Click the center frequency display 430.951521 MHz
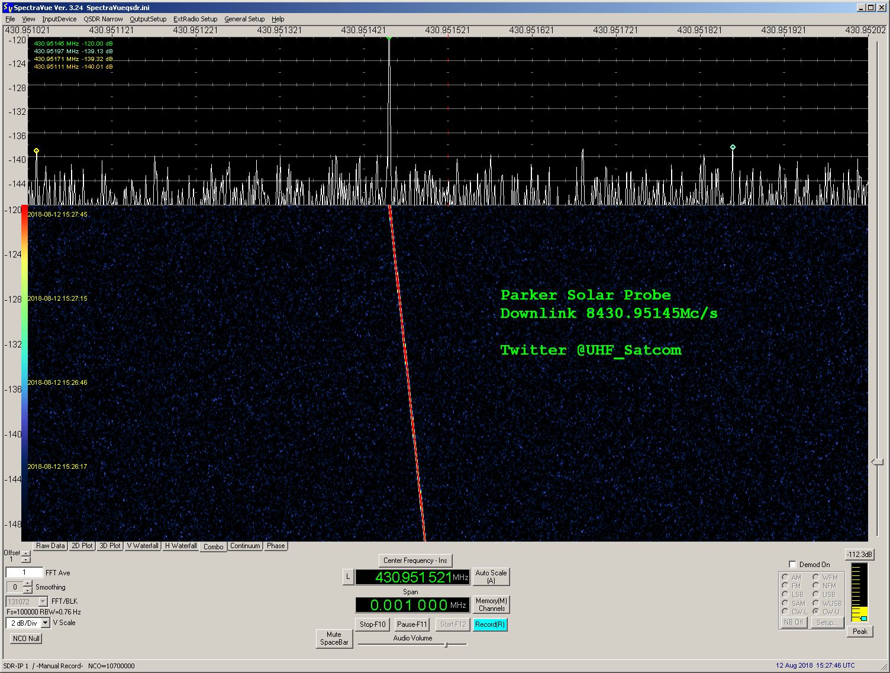Image resolution: width=890 pixels, height=673 pixels. point(412,577)
